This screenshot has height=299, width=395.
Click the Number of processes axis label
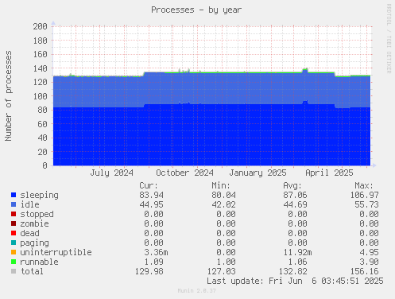tap(9, 96)
